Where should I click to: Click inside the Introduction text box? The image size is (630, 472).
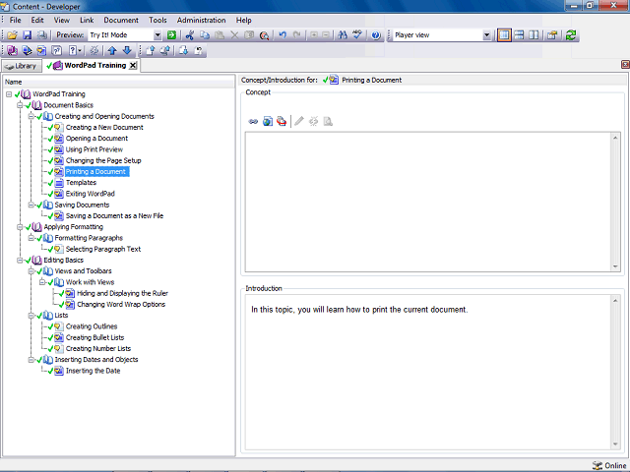[x=429, y=373]
